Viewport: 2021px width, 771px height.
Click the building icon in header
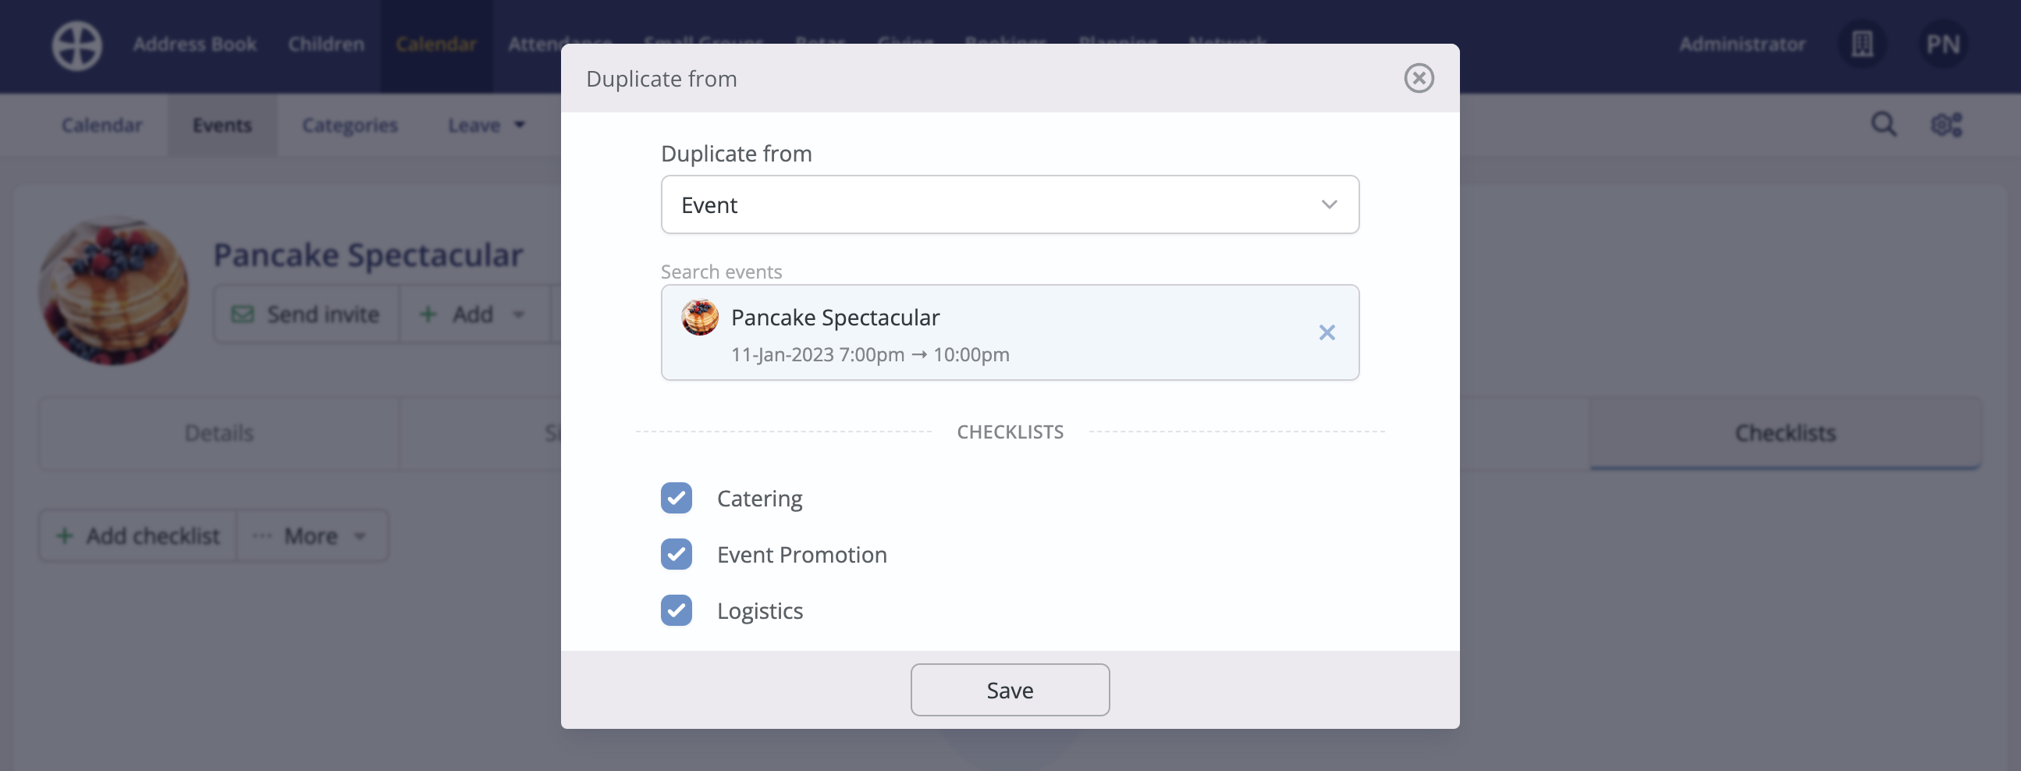point(1863,44)
